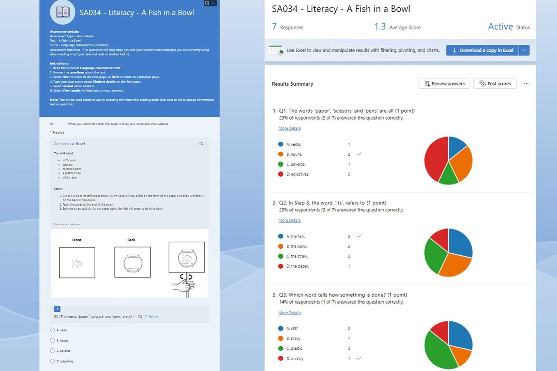Click the 'Assessment details:' heading
Image resolution: width=557 pixels, height=371 pixels.
[64, 32]
